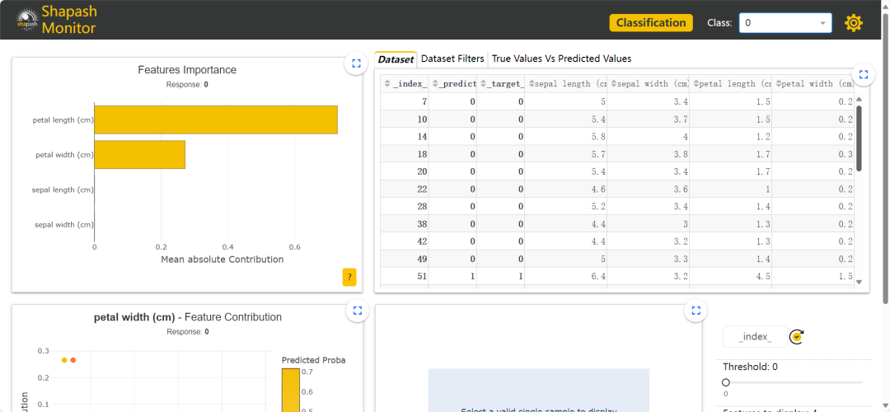Click the petal length (cm) importance bar
890x412 pixels.
(216, 119)
